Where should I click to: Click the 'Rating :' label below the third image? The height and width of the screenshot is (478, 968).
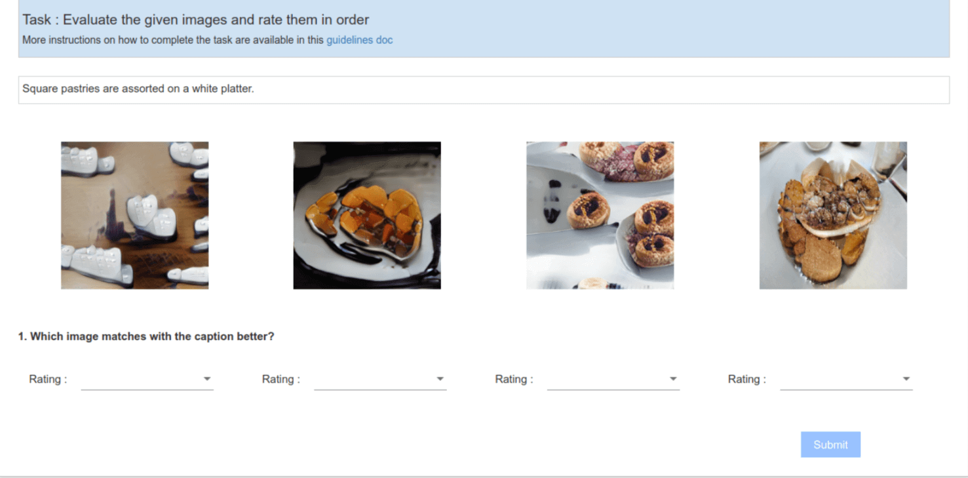coord(514,379)
